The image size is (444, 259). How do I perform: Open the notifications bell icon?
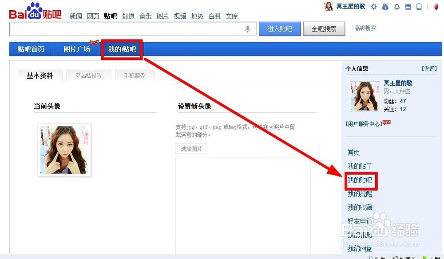click(396, 7)
